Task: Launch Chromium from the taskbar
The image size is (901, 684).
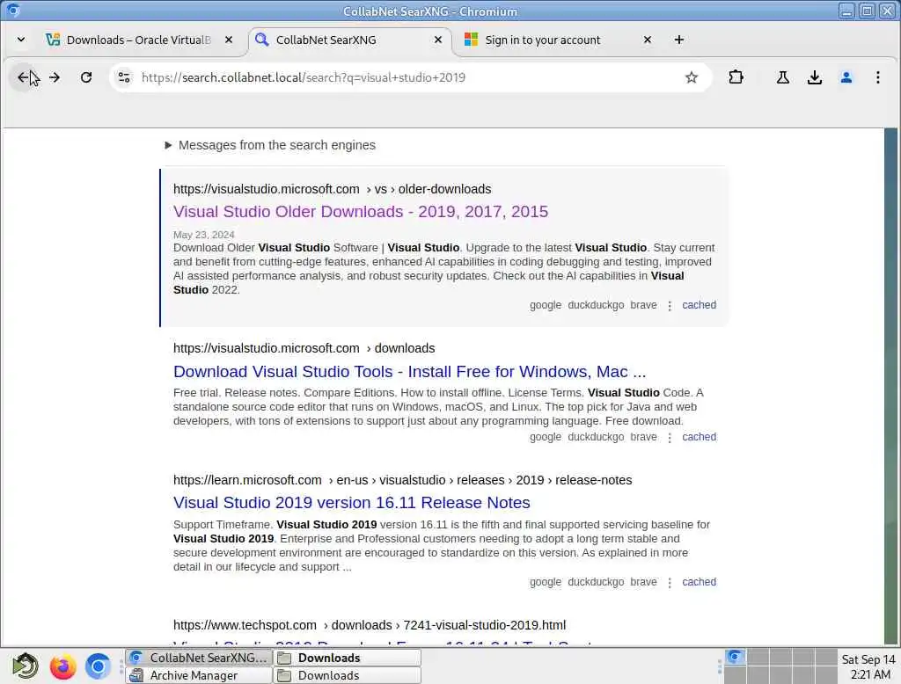Action: pyautogui.click(x=98, y=666)
